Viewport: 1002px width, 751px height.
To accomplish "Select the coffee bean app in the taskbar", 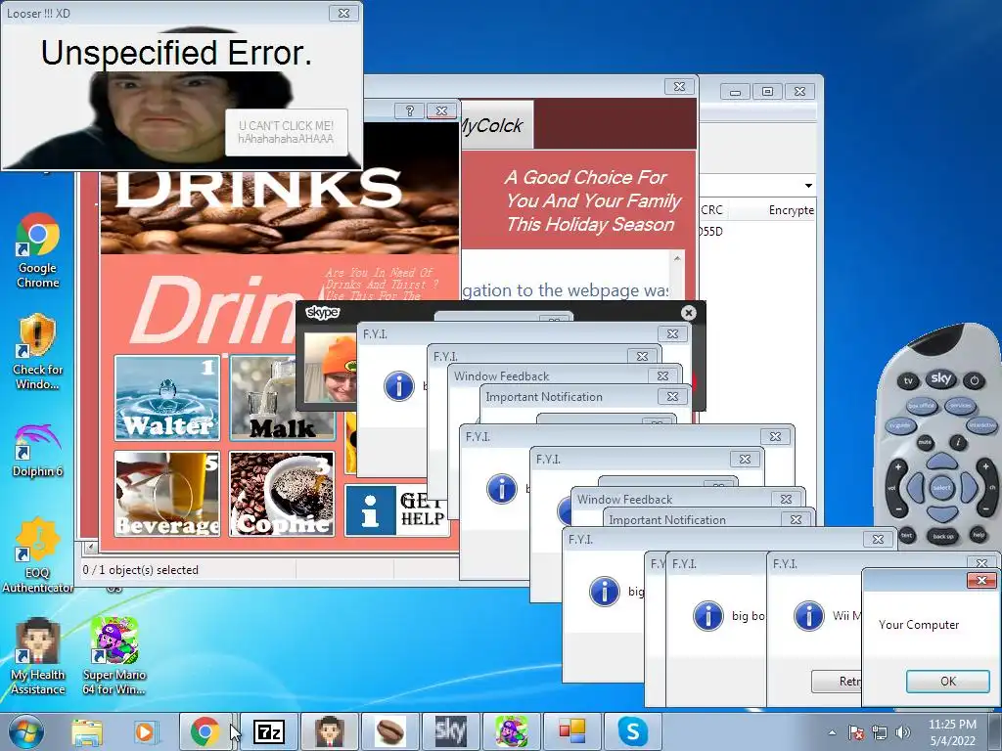I will point(389,731).
